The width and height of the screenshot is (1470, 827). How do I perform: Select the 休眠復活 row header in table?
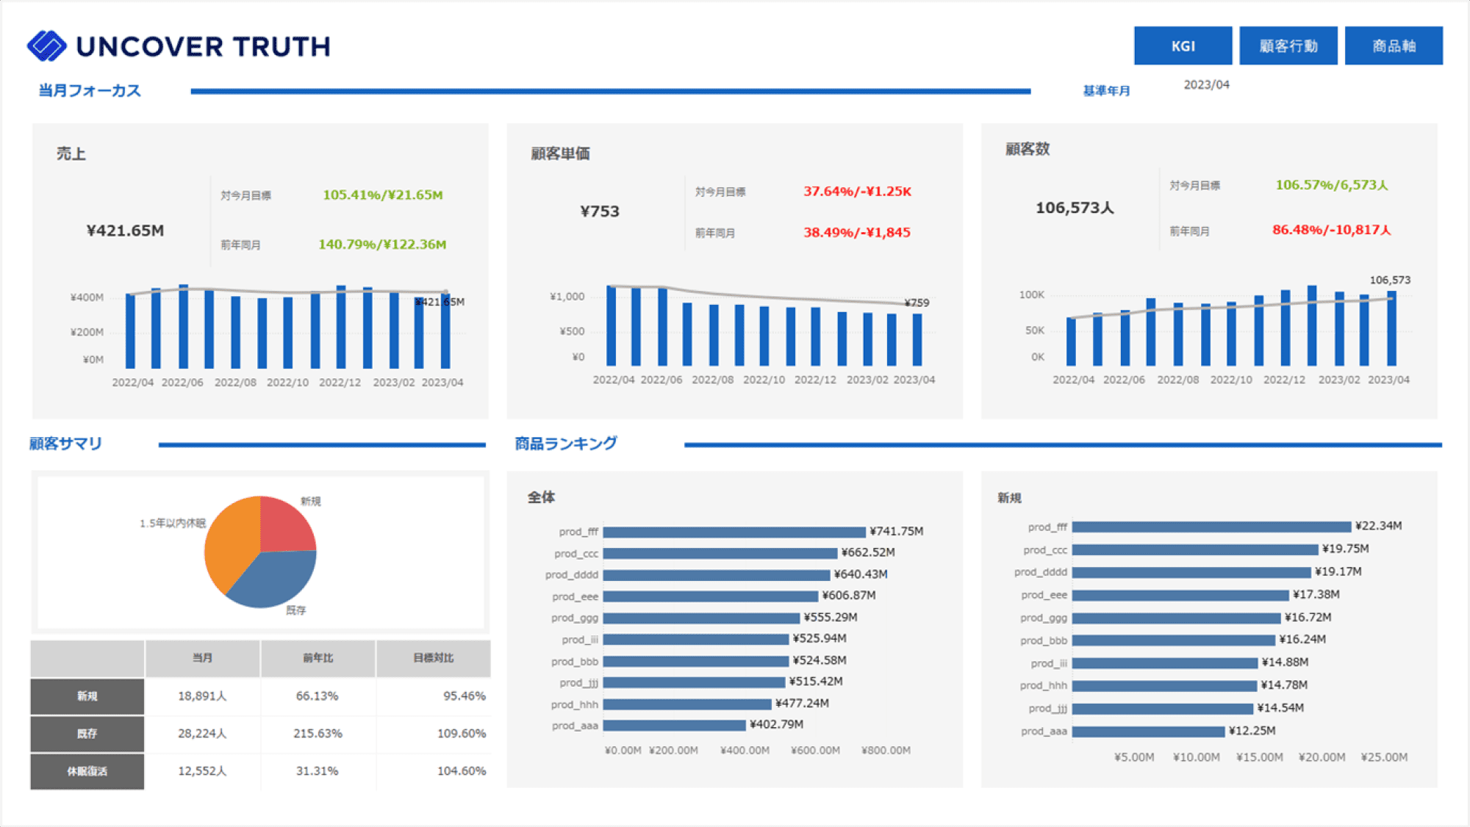click(x=87, y=771)
